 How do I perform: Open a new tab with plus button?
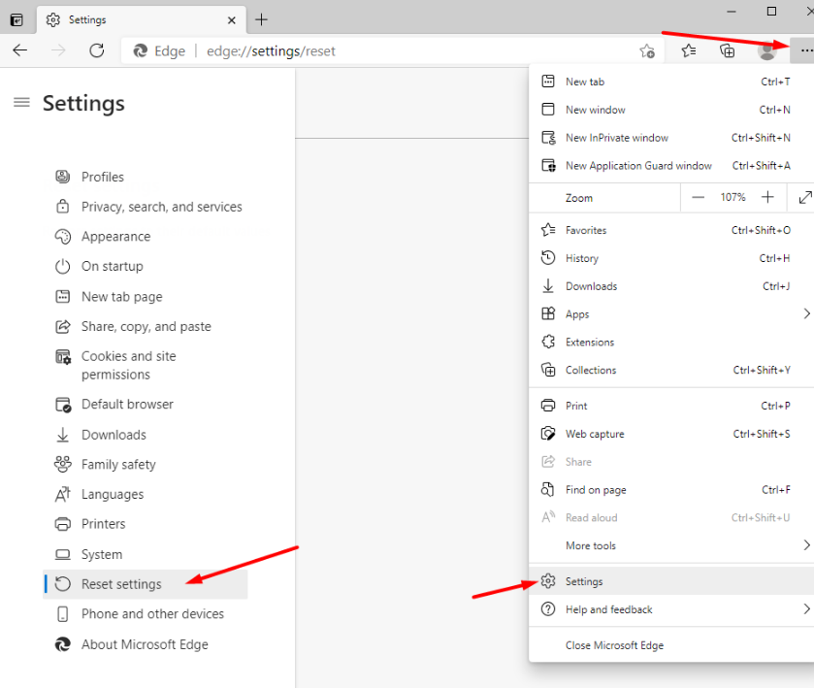click(262, 19)
